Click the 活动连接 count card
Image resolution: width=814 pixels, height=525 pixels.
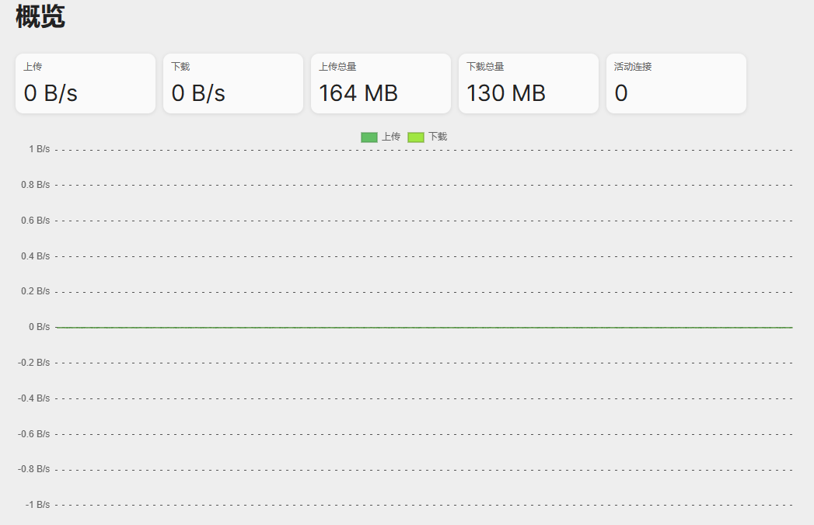(676, 84)
